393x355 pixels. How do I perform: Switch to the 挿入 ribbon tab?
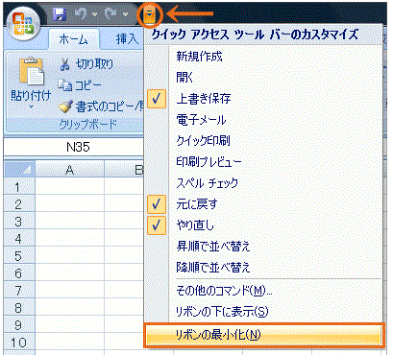coord(127,39)
